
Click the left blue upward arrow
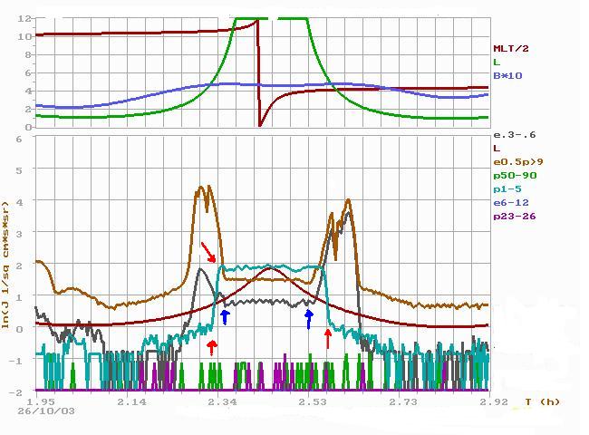pyautogui.click(x=225, y=316)
